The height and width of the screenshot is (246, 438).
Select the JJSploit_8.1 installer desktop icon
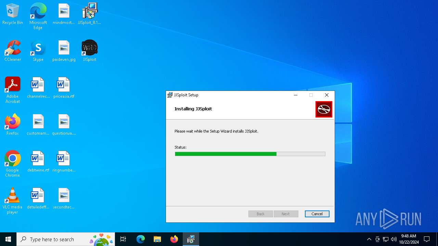point(89,14)
